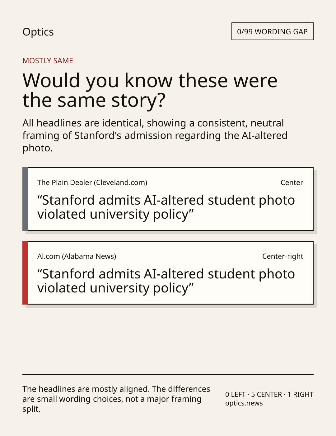Select the subtitle paragraph about identical headlines

point(155,135)
